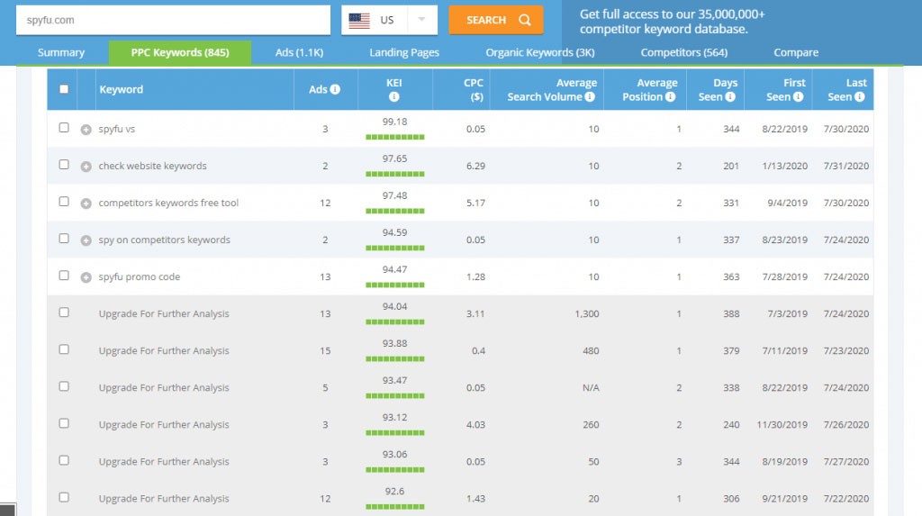The height and width of the screenshot is (516, 922).
Task: Sort by Days Seen column header
Action: coord(718,90)
